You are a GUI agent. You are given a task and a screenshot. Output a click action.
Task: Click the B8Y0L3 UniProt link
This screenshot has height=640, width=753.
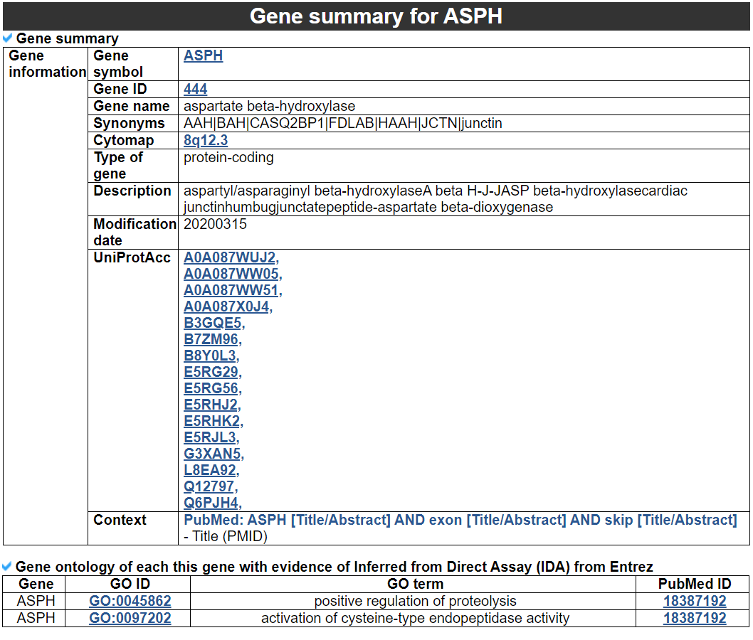210,356
